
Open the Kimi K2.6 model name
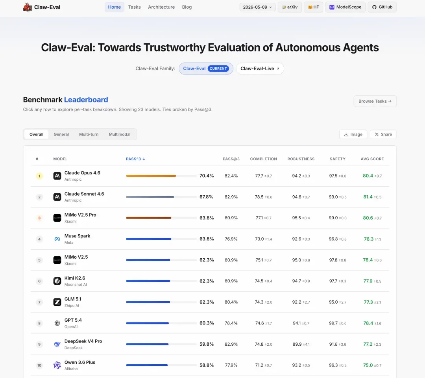pyautogui.click(x=74, y=278)
